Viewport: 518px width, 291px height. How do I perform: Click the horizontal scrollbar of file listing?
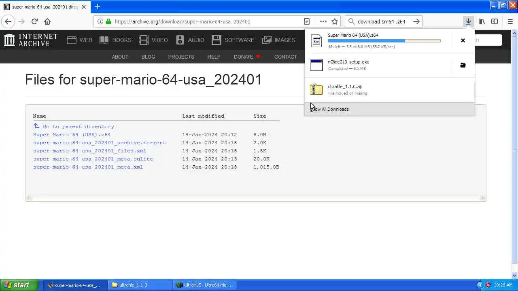[256, 198]
